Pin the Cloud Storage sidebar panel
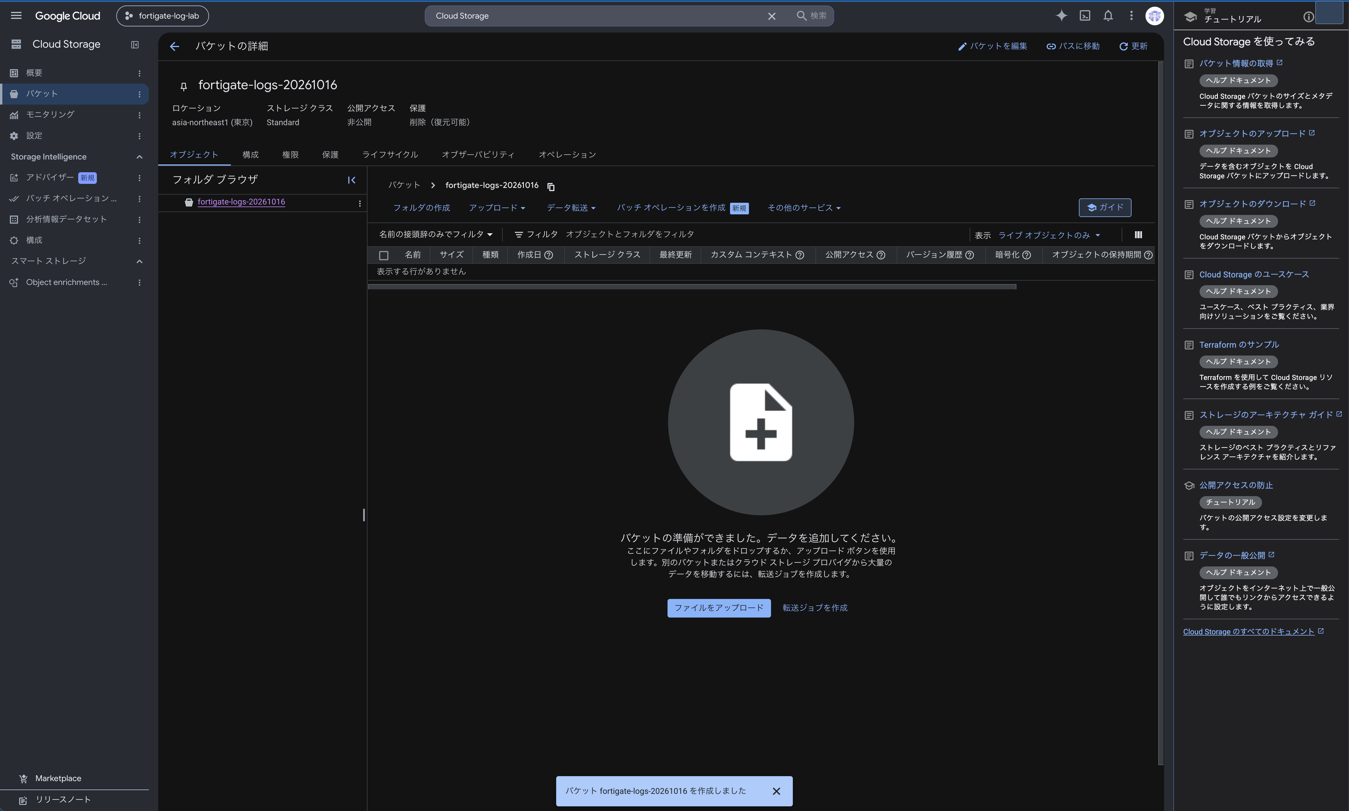Viewport: 1349px width, 811px height. [x=135, y=45]
